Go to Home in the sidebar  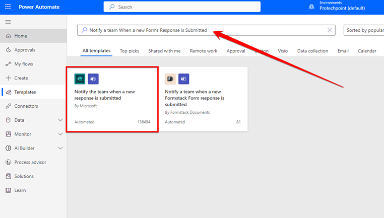[x=33, y=36]
